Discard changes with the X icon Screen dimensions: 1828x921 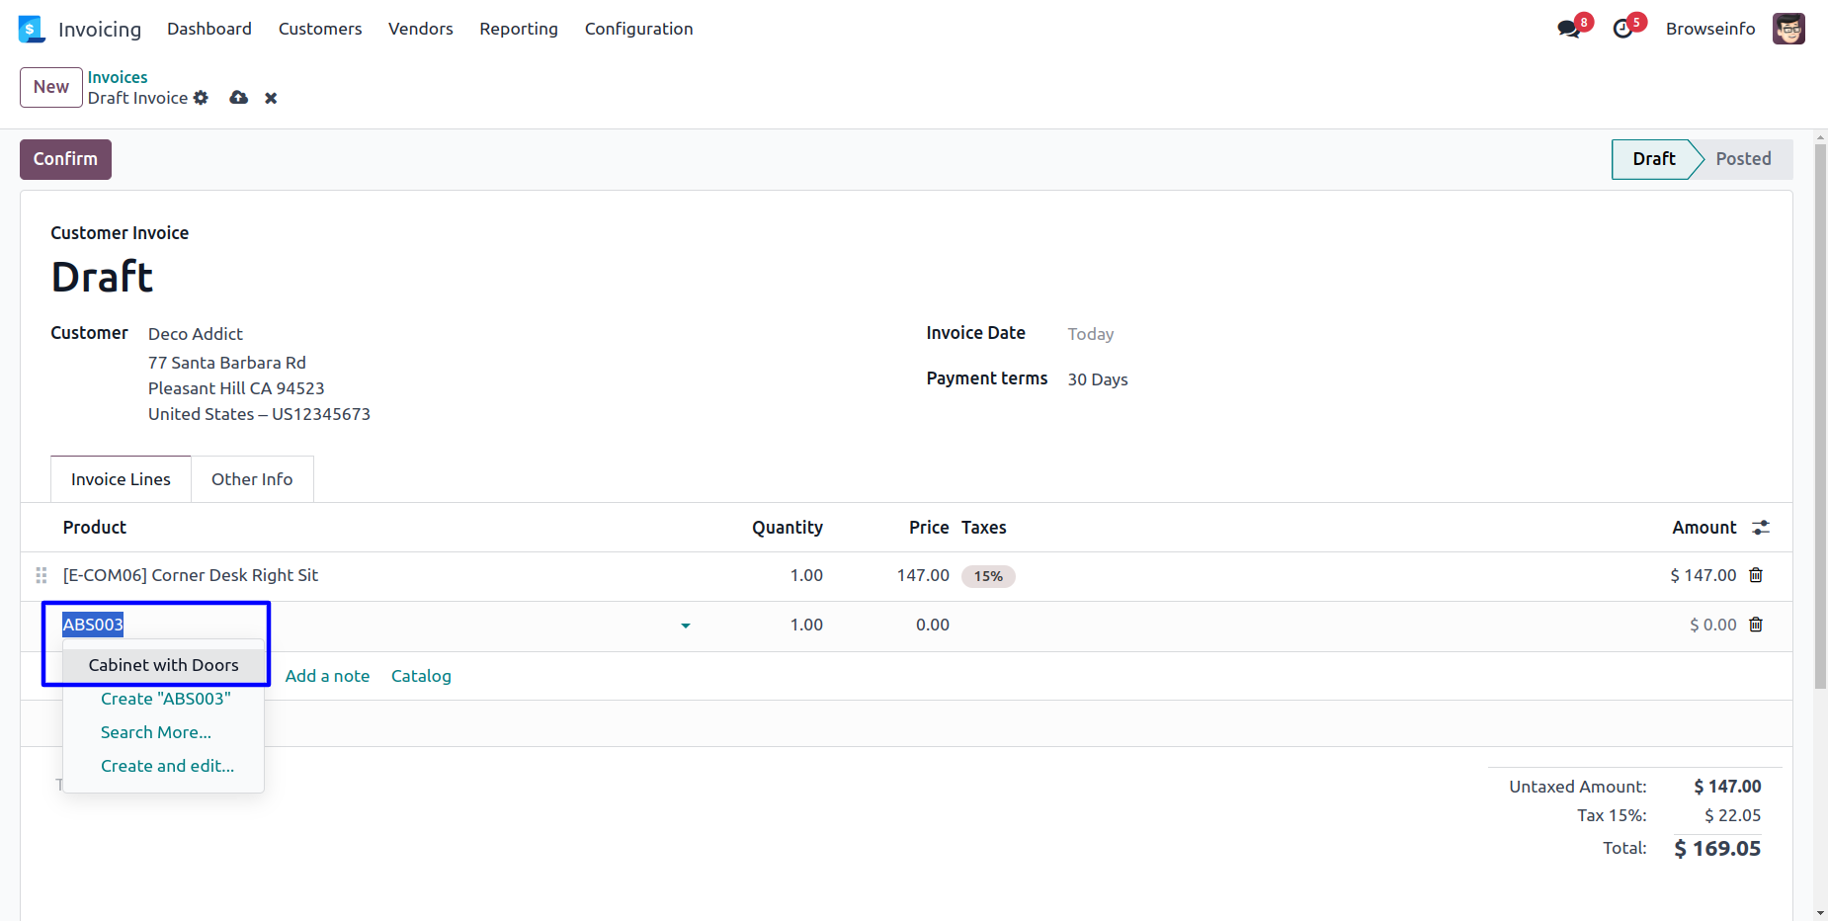[x=271, y=98]
